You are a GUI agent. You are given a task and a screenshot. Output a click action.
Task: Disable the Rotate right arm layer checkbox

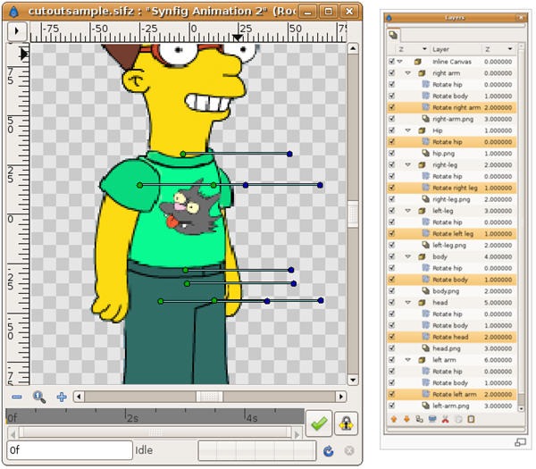point(391,107)
